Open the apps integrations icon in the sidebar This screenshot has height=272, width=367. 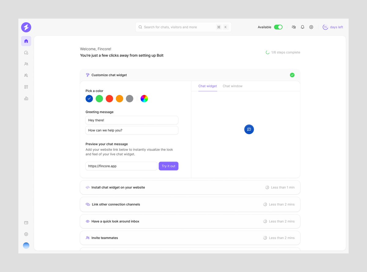(26, 87)
